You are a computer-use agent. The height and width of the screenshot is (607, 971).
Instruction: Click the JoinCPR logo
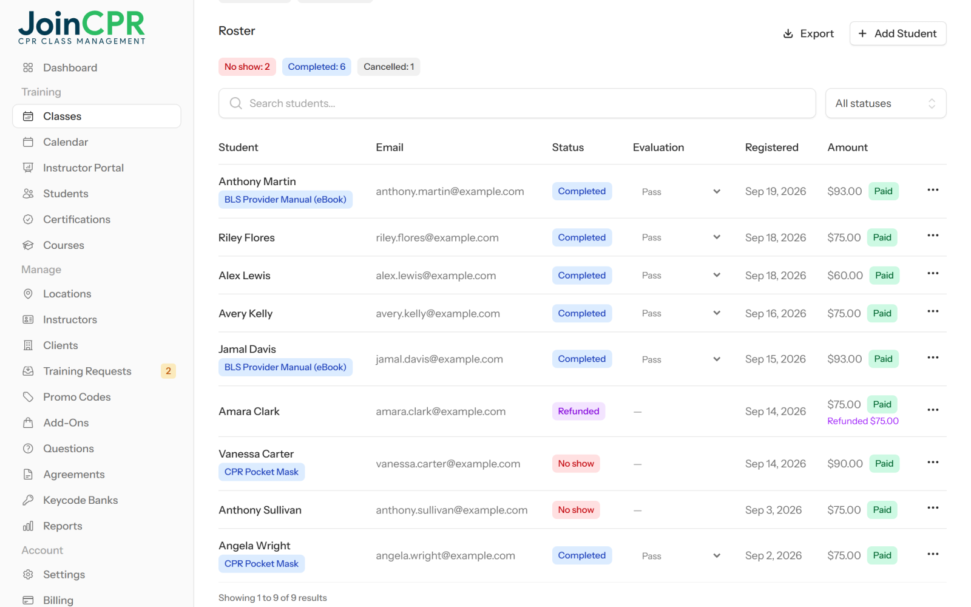(82, 28)
